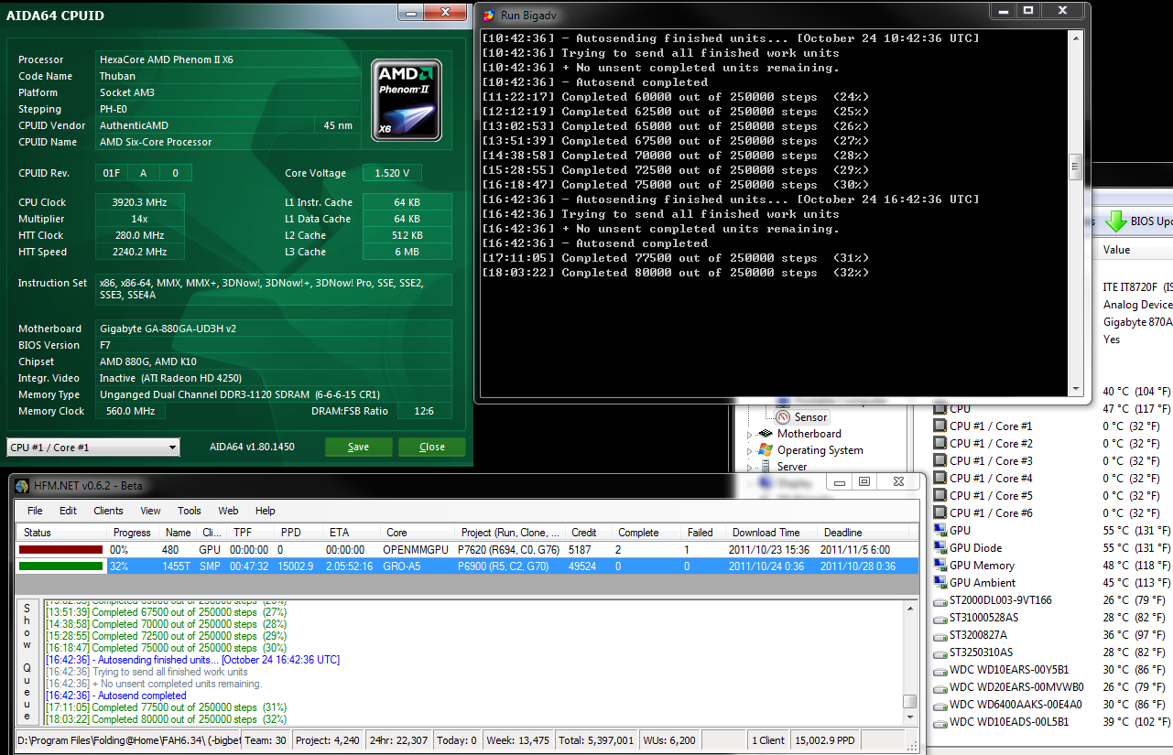Open the Tools menu in HFM.NET
The height and width of the screenshot is (755, 1173).
190,511
